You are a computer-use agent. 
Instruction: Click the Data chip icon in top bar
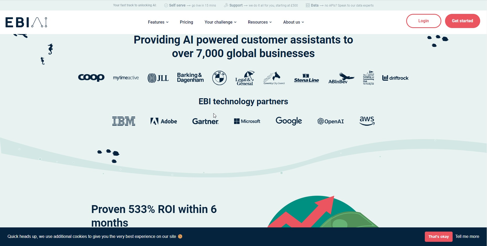(x=308, y=5)
